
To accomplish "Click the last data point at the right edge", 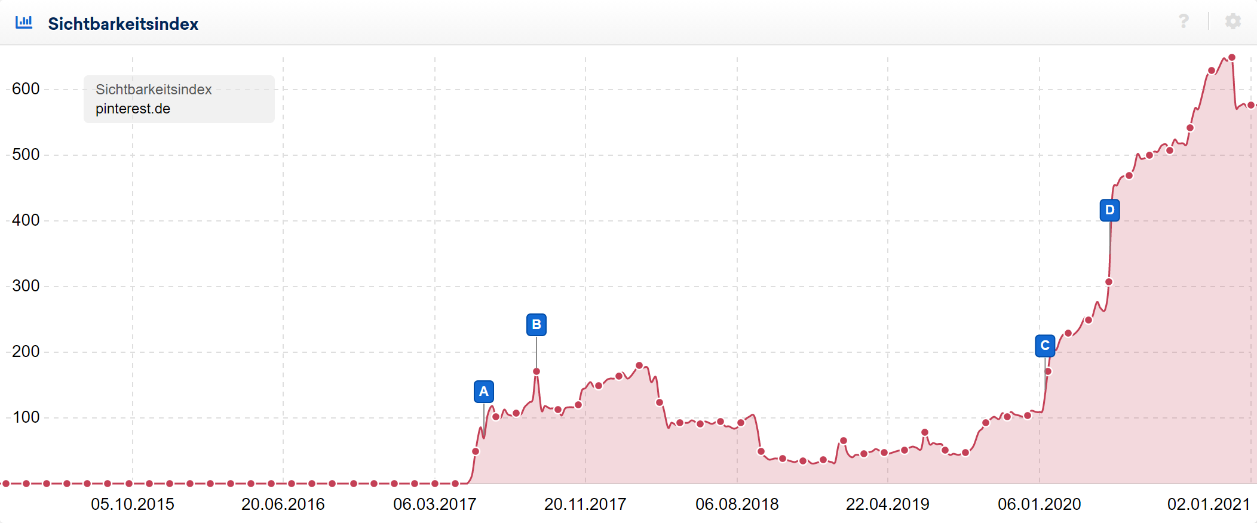I will click(x=1250, y=105).
